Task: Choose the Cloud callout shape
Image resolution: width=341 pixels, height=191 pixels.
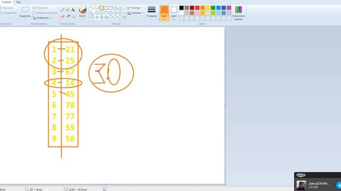Action: (x=120, y=18)
